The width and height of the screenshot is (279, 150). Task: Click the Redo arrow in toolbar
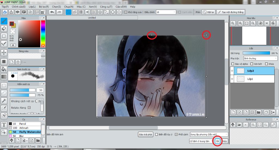[x=59, y=12]
